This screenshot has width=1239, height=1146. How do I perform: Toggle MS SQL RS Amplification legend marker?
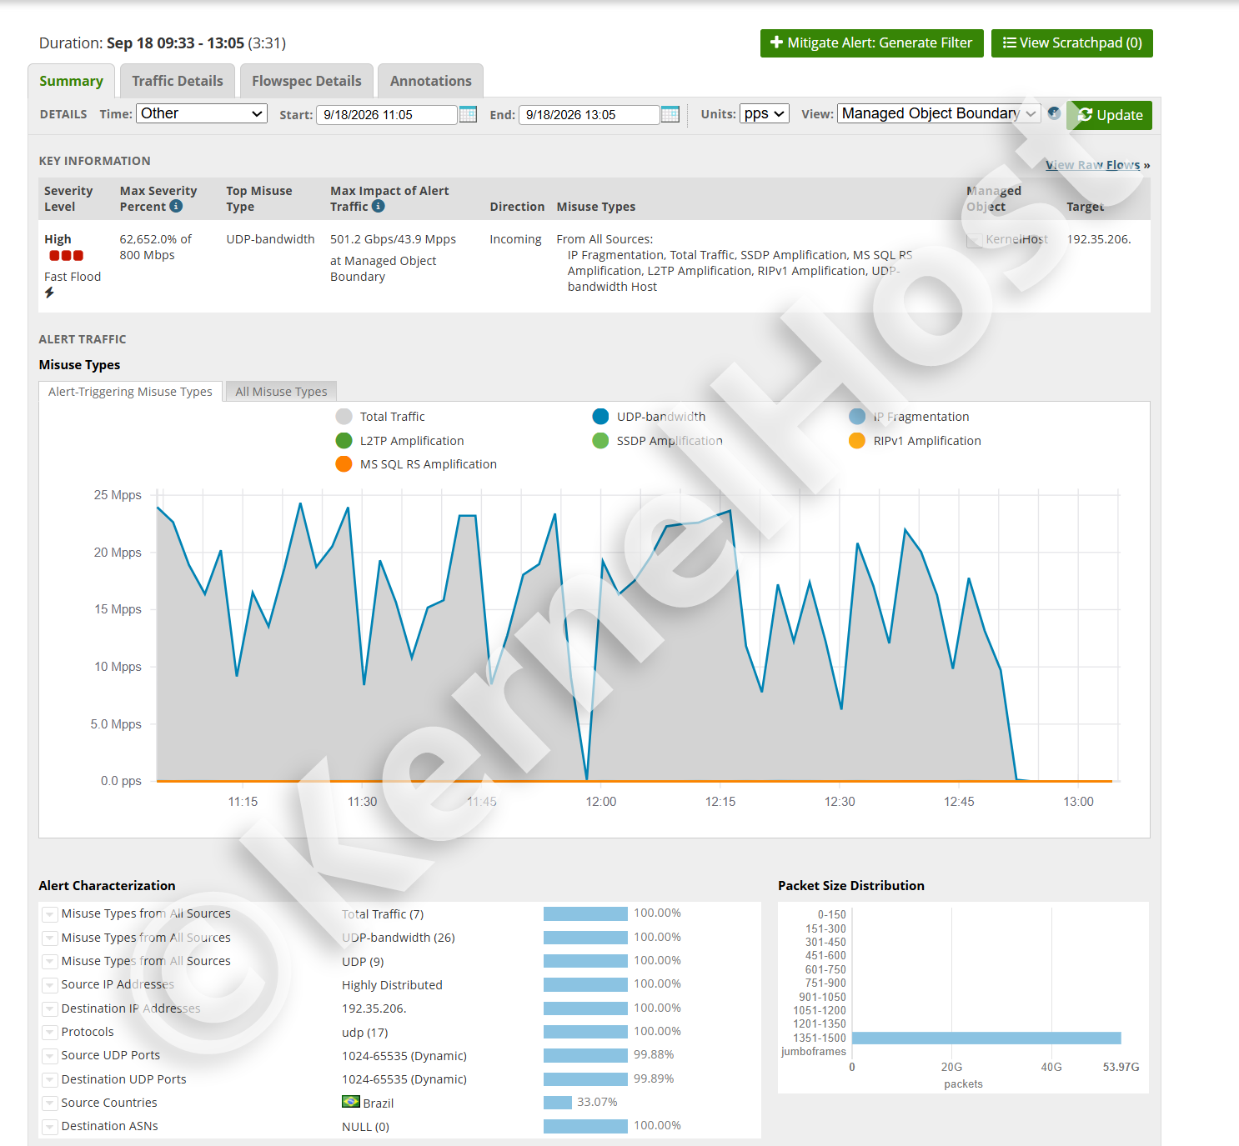coord(344,463)
